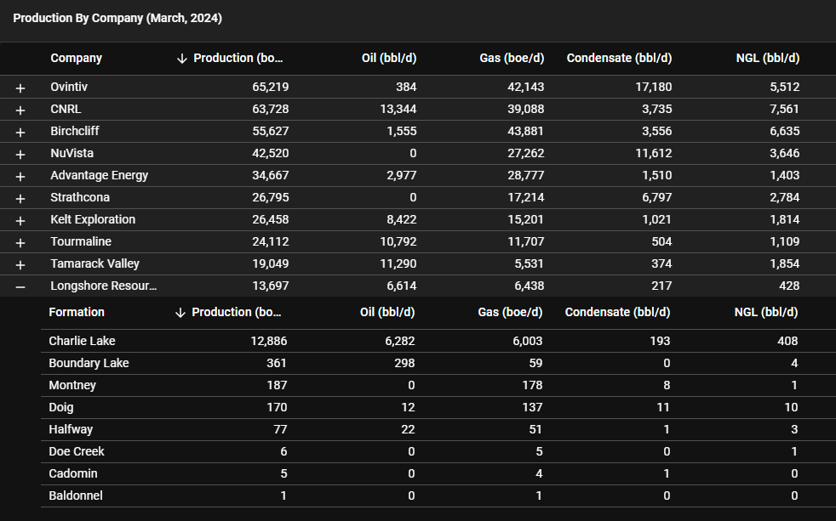Expand the Birchcliff row details
836x521 pixels.
(20, 132)
